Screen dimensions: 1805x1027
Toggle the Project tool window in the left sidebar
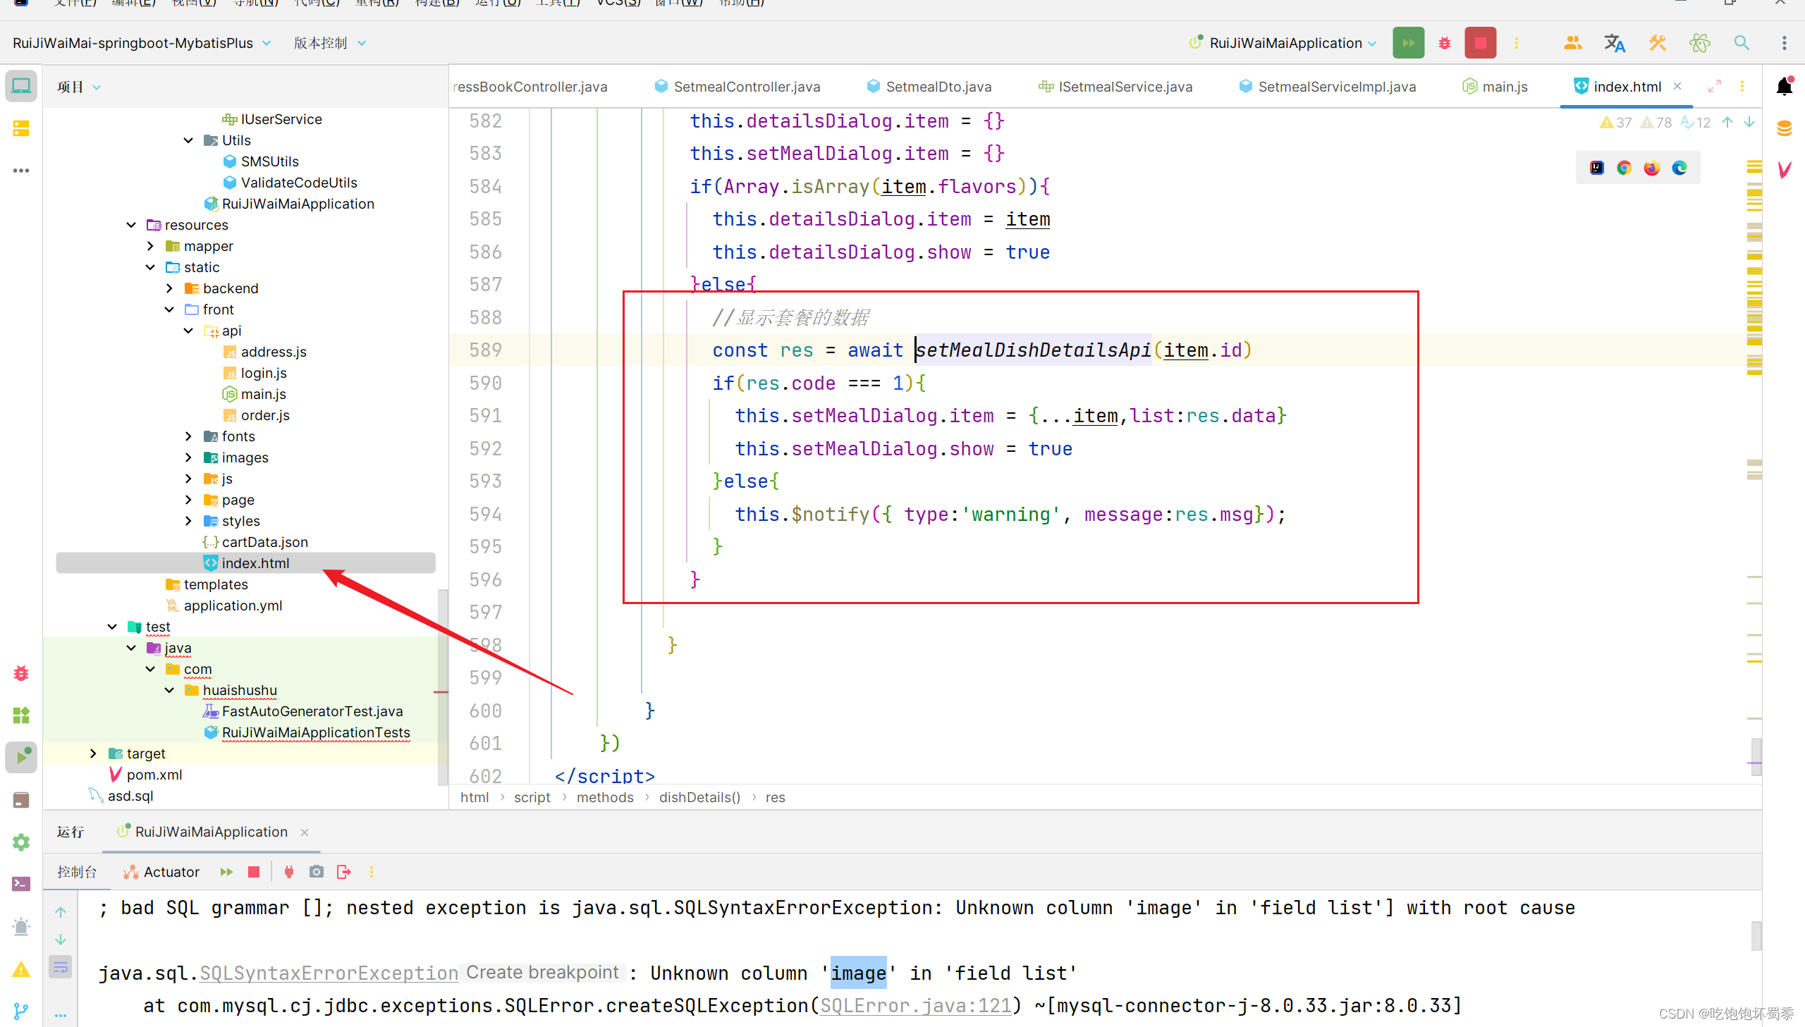tap(21, 86)
